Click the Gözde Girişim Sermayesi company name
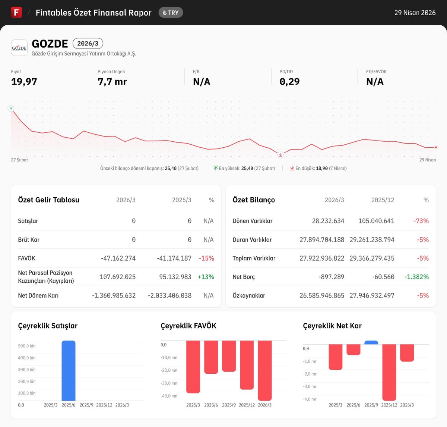 [x=84, y=54]
